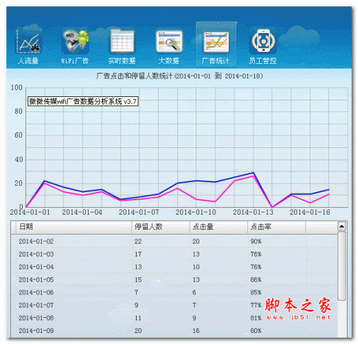This screenshot has height=344, width=358.
Task: Select row 2014-01-09
Action: (174, 331)
